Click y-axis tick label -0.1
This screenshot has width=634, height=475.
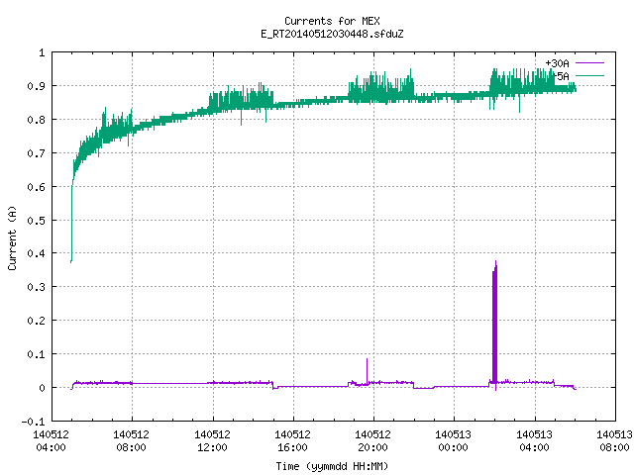(33, 422)
